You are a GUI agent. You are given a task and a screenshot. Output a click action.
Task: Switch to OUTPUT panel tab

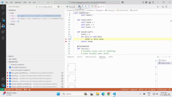tap(80, 57)
